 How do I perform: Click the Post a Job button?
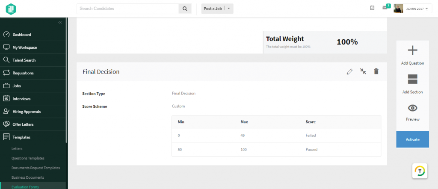[x=213, y=9]
